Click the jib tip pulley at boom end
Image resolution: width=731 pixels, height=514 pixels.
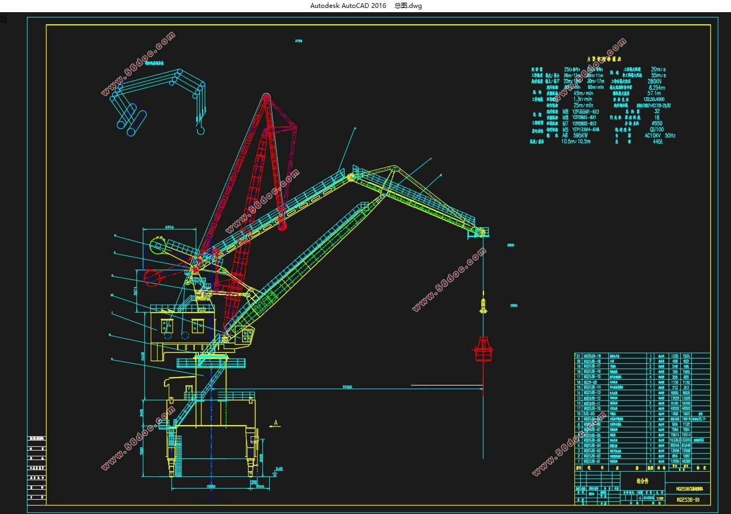(481, 232)
